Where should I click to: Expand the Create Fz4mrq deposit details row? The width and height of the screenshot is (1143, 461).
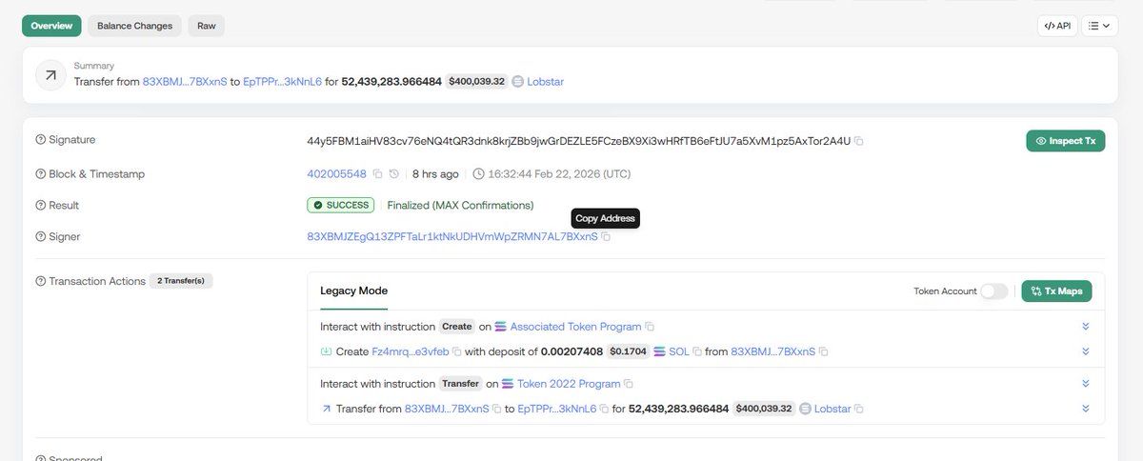point(1086,351)
